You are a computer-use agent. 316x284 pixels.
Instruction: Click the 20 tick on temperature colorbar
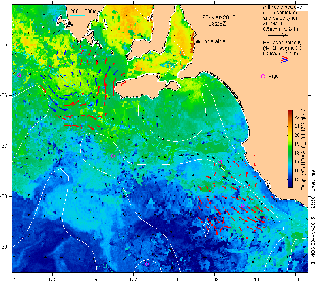[297, 135]
